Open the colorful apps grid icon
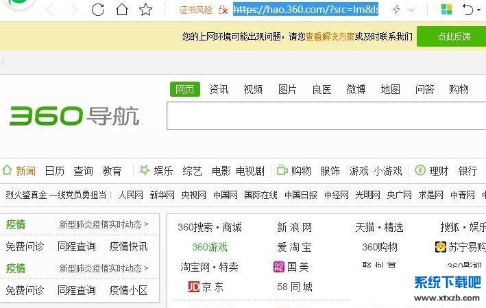486x308 pixels. 446,10
